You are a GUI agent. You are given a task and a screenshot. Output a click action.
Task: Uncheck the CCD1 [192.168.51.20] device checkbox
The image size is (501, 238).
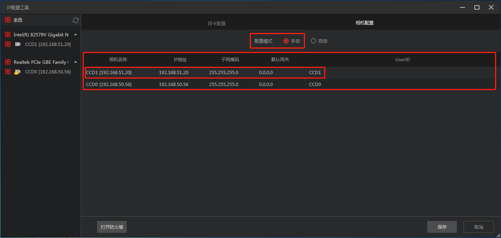pyautogui.click(x=8, y=44)
